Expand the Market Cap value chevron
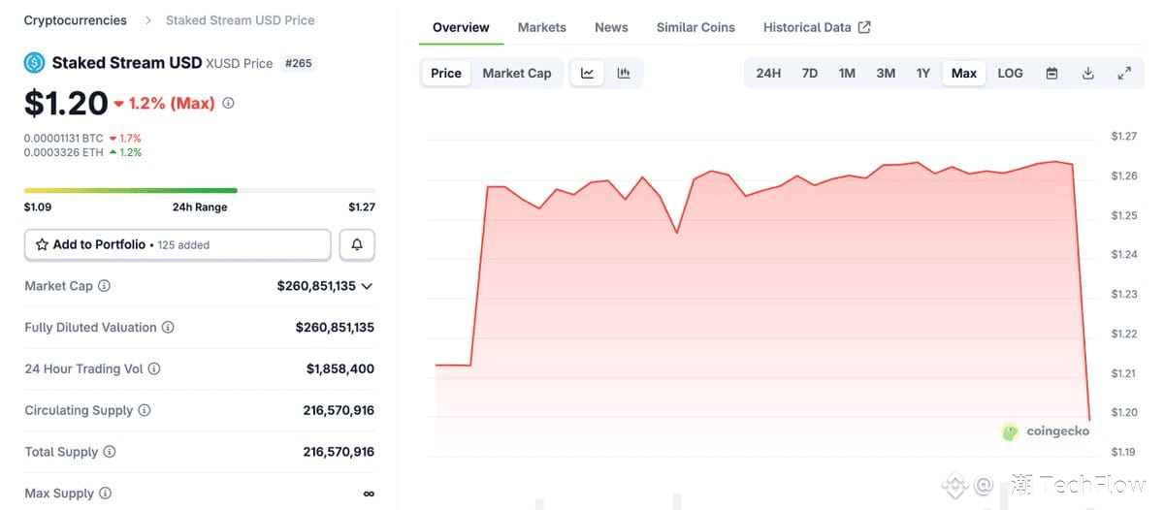The image size is (1164, 510). 367,286
